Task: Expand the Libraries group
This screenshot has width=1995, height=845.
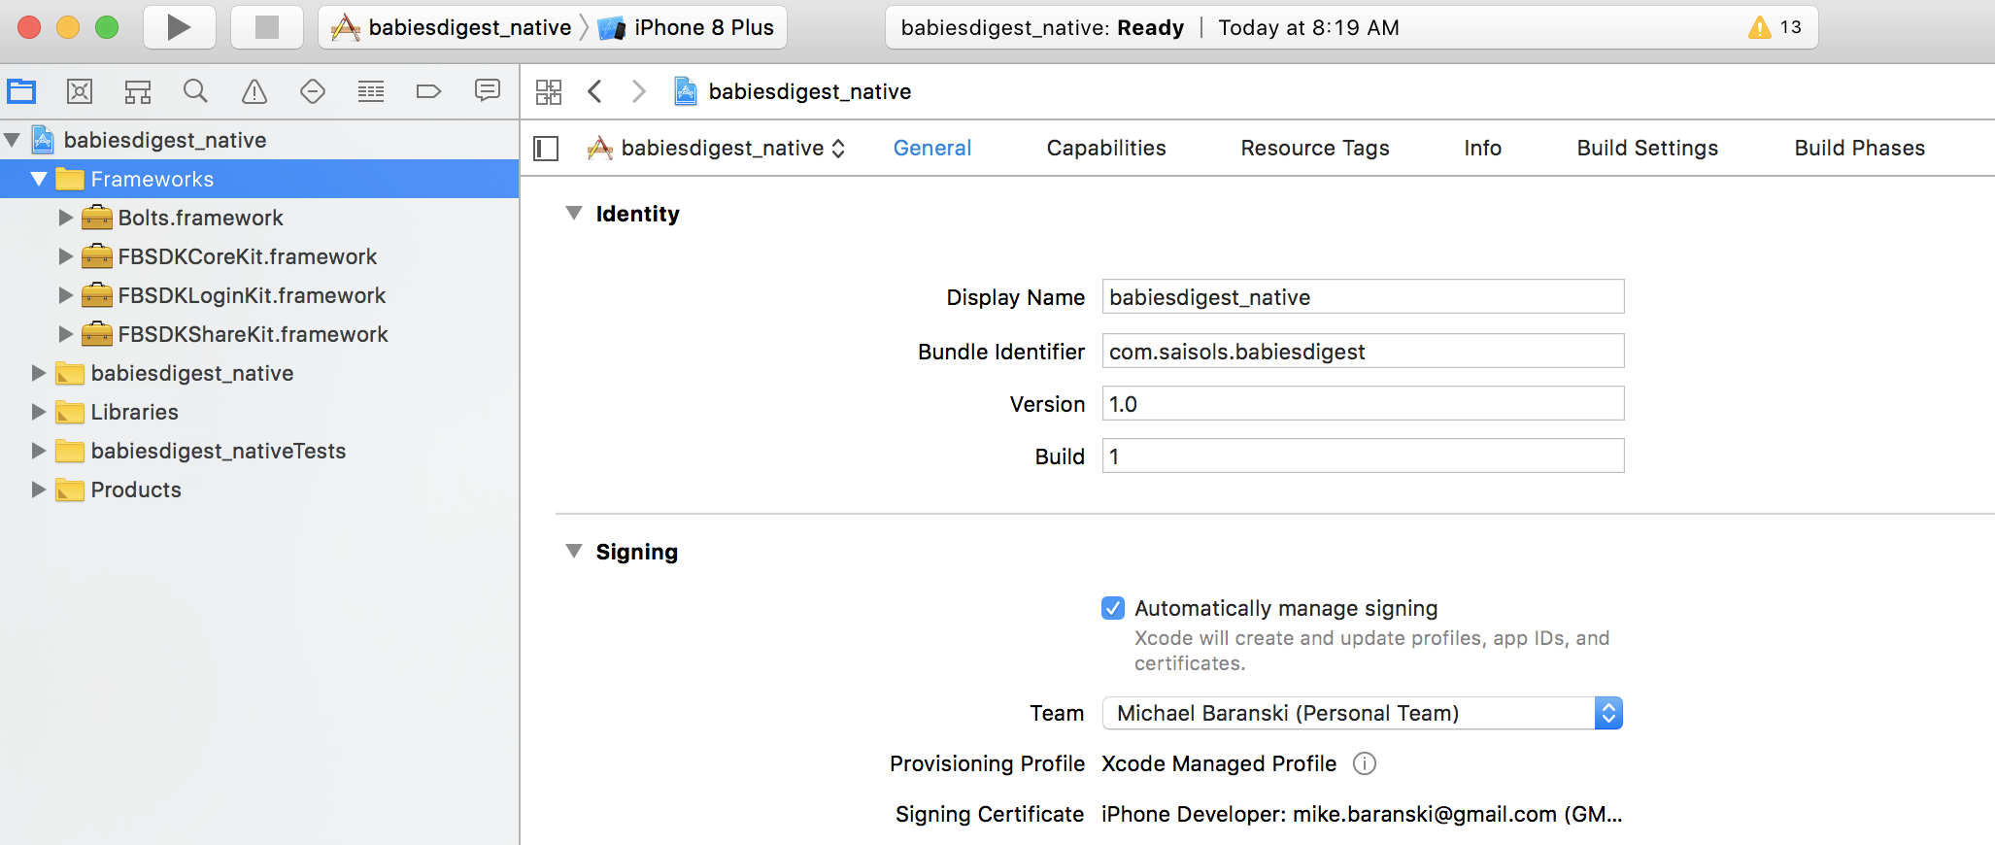Action: click(39, 412)
